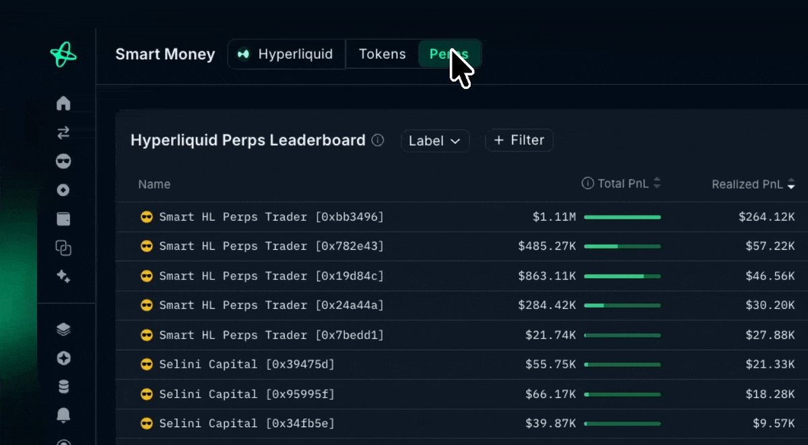Sort by Realized PnL column
The image size is (808, 445).
coord(753,184)
